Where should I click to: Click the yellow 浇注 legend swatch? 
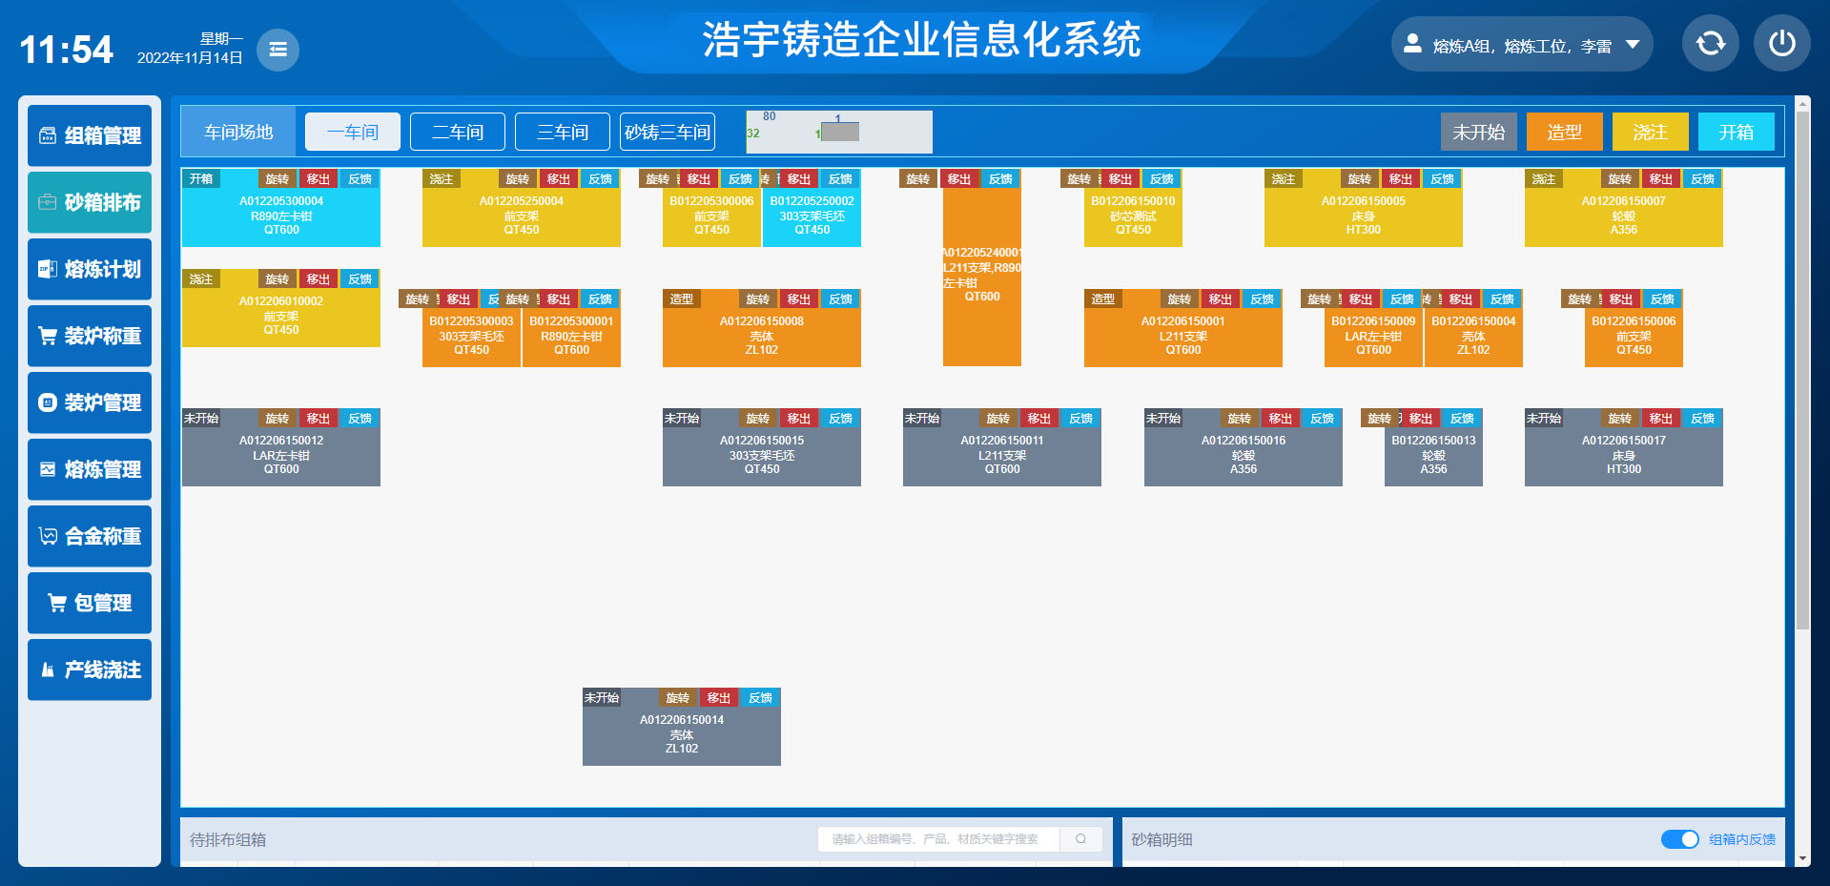click(x=1651, y=132)
